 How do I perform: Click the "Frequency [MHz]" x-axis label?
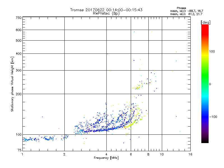click(x=106, y=158)
